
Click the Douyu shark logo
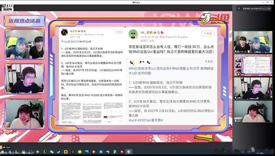click(x=205, y=19)
